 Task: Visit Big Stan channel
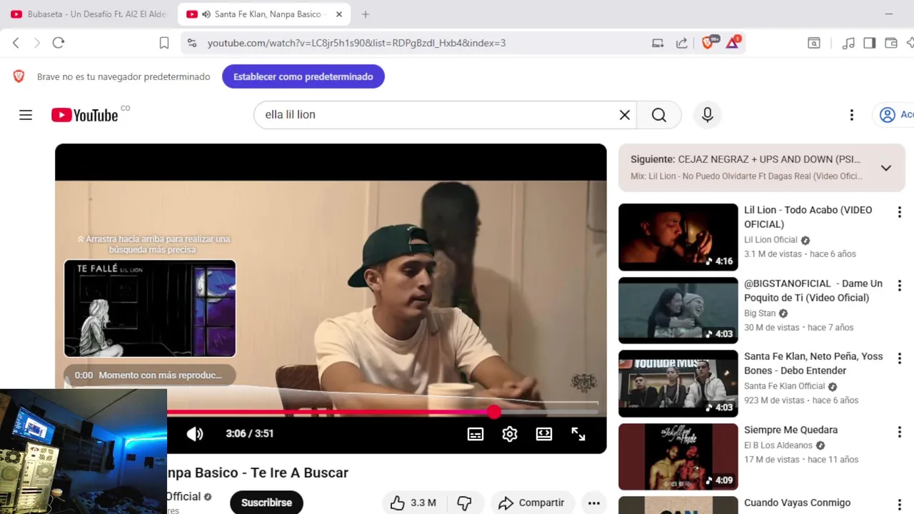coord(760,313)
